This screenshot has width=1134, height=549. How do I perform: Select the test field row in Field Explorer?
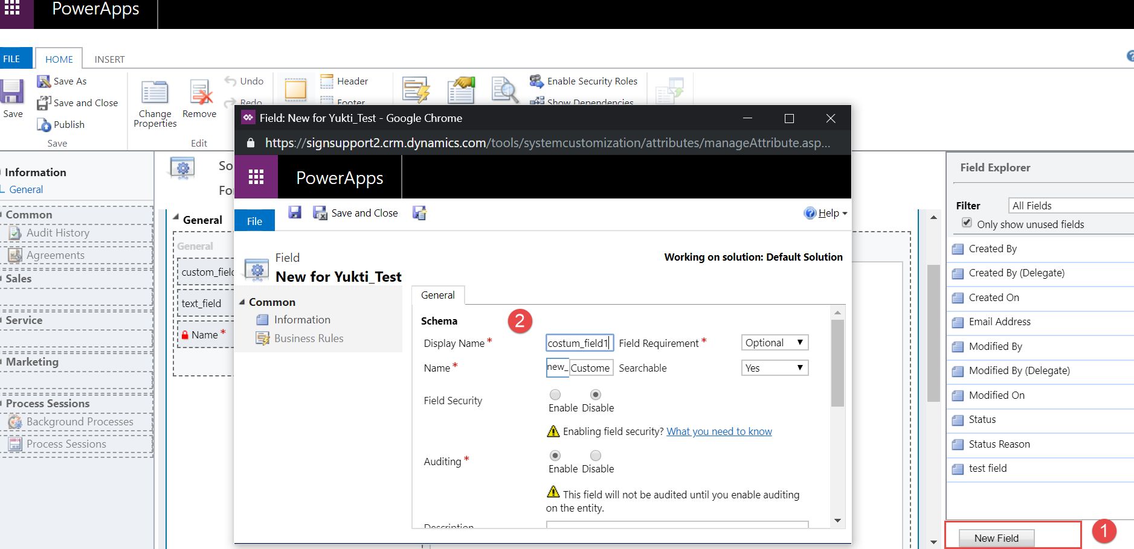(x=1040, y=469)
